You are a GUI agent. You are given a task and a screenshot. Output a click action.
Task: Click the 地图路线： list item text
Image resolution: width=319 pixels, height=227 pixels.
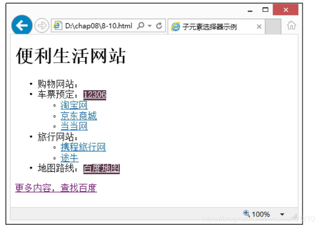click(x=58, y=168)
